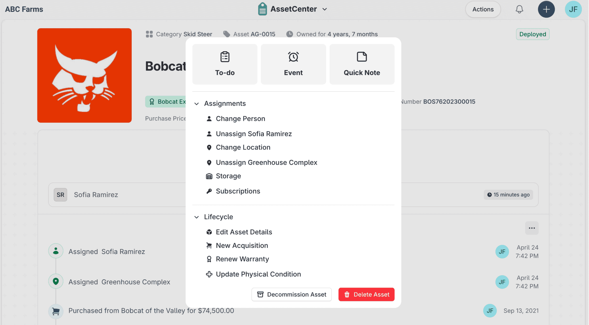Collapse the Lifecycle section

(197, 217)
